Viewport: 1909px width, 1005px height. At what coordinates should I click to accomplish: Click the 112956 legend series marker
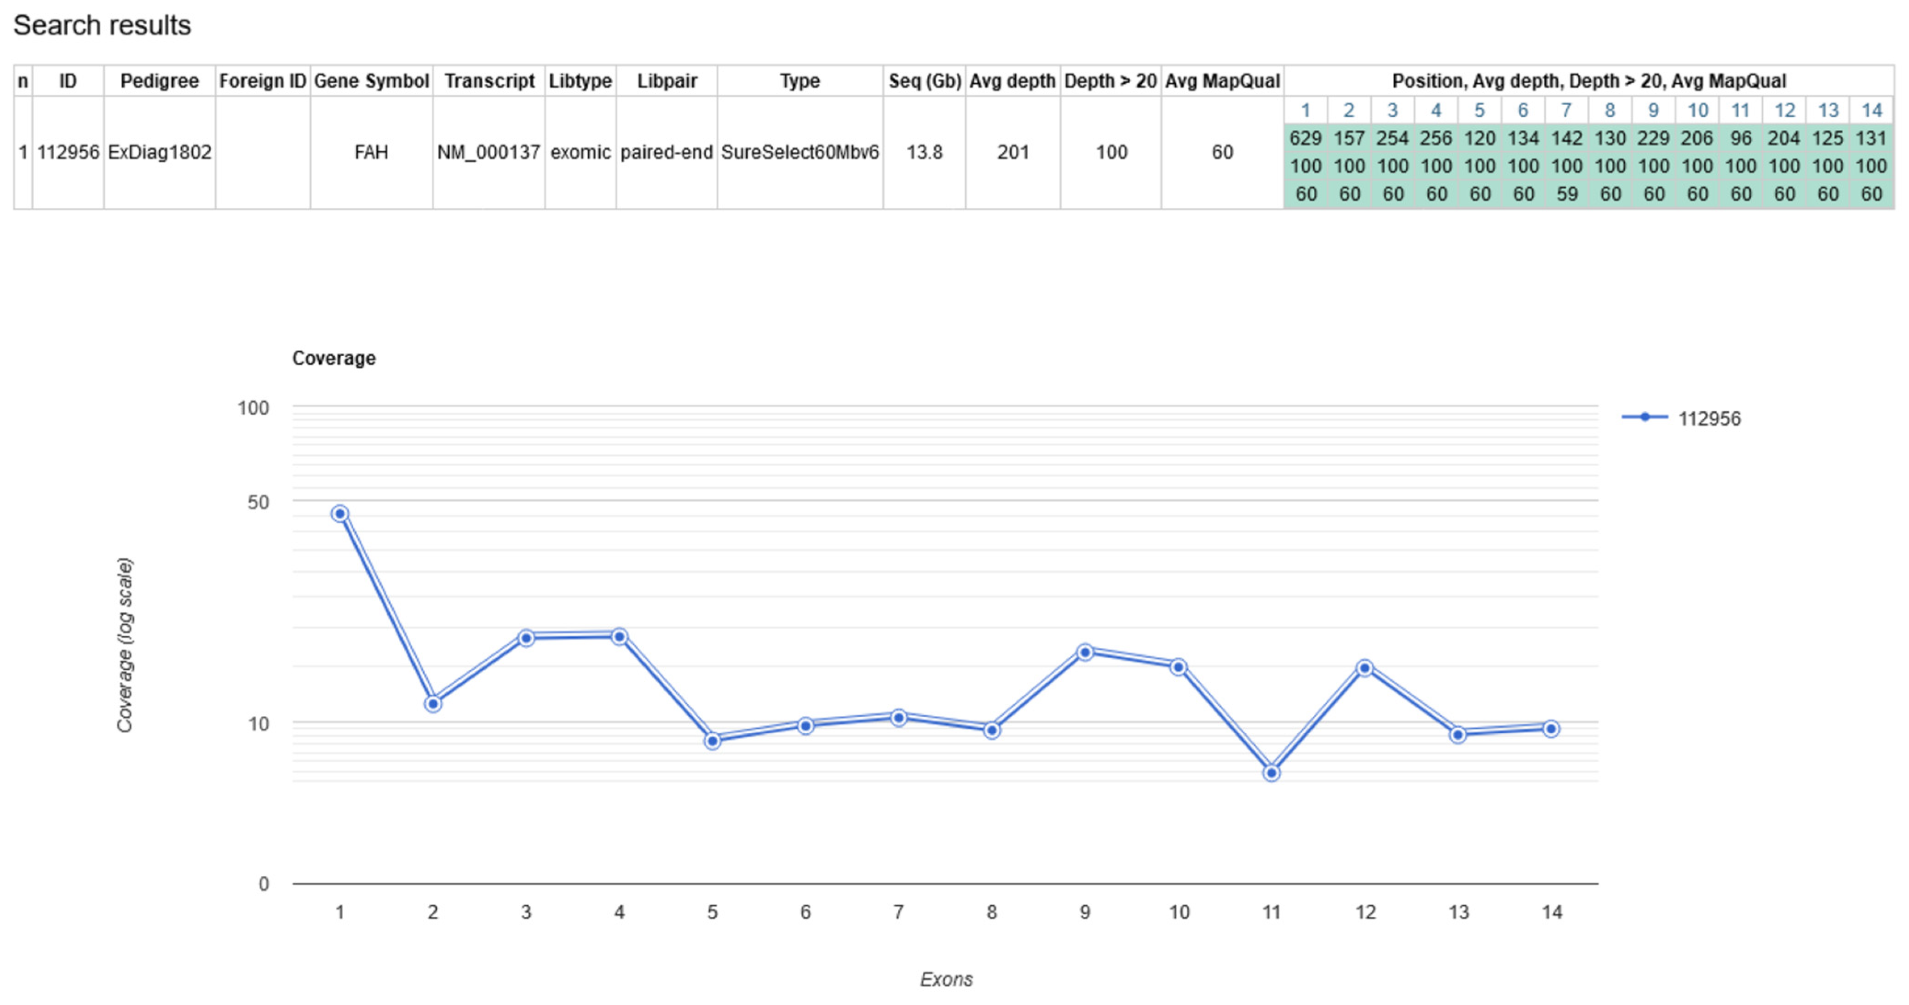[x=1644, y=417]
